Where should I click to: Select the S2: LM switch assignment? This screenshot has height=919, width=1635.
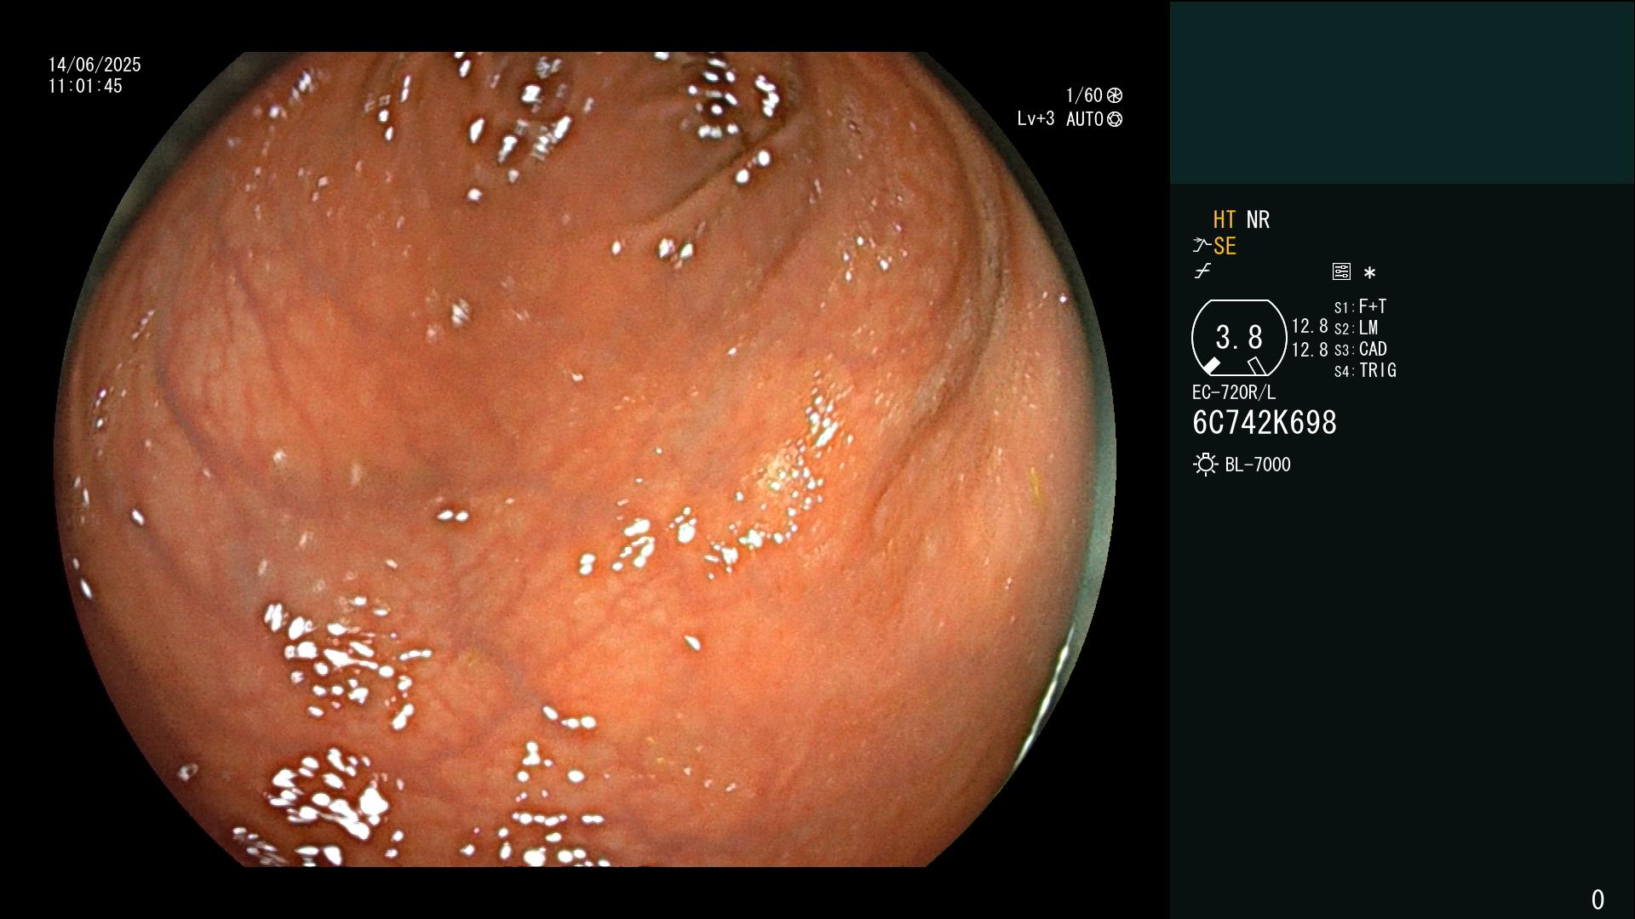(x=1356, y=328)
